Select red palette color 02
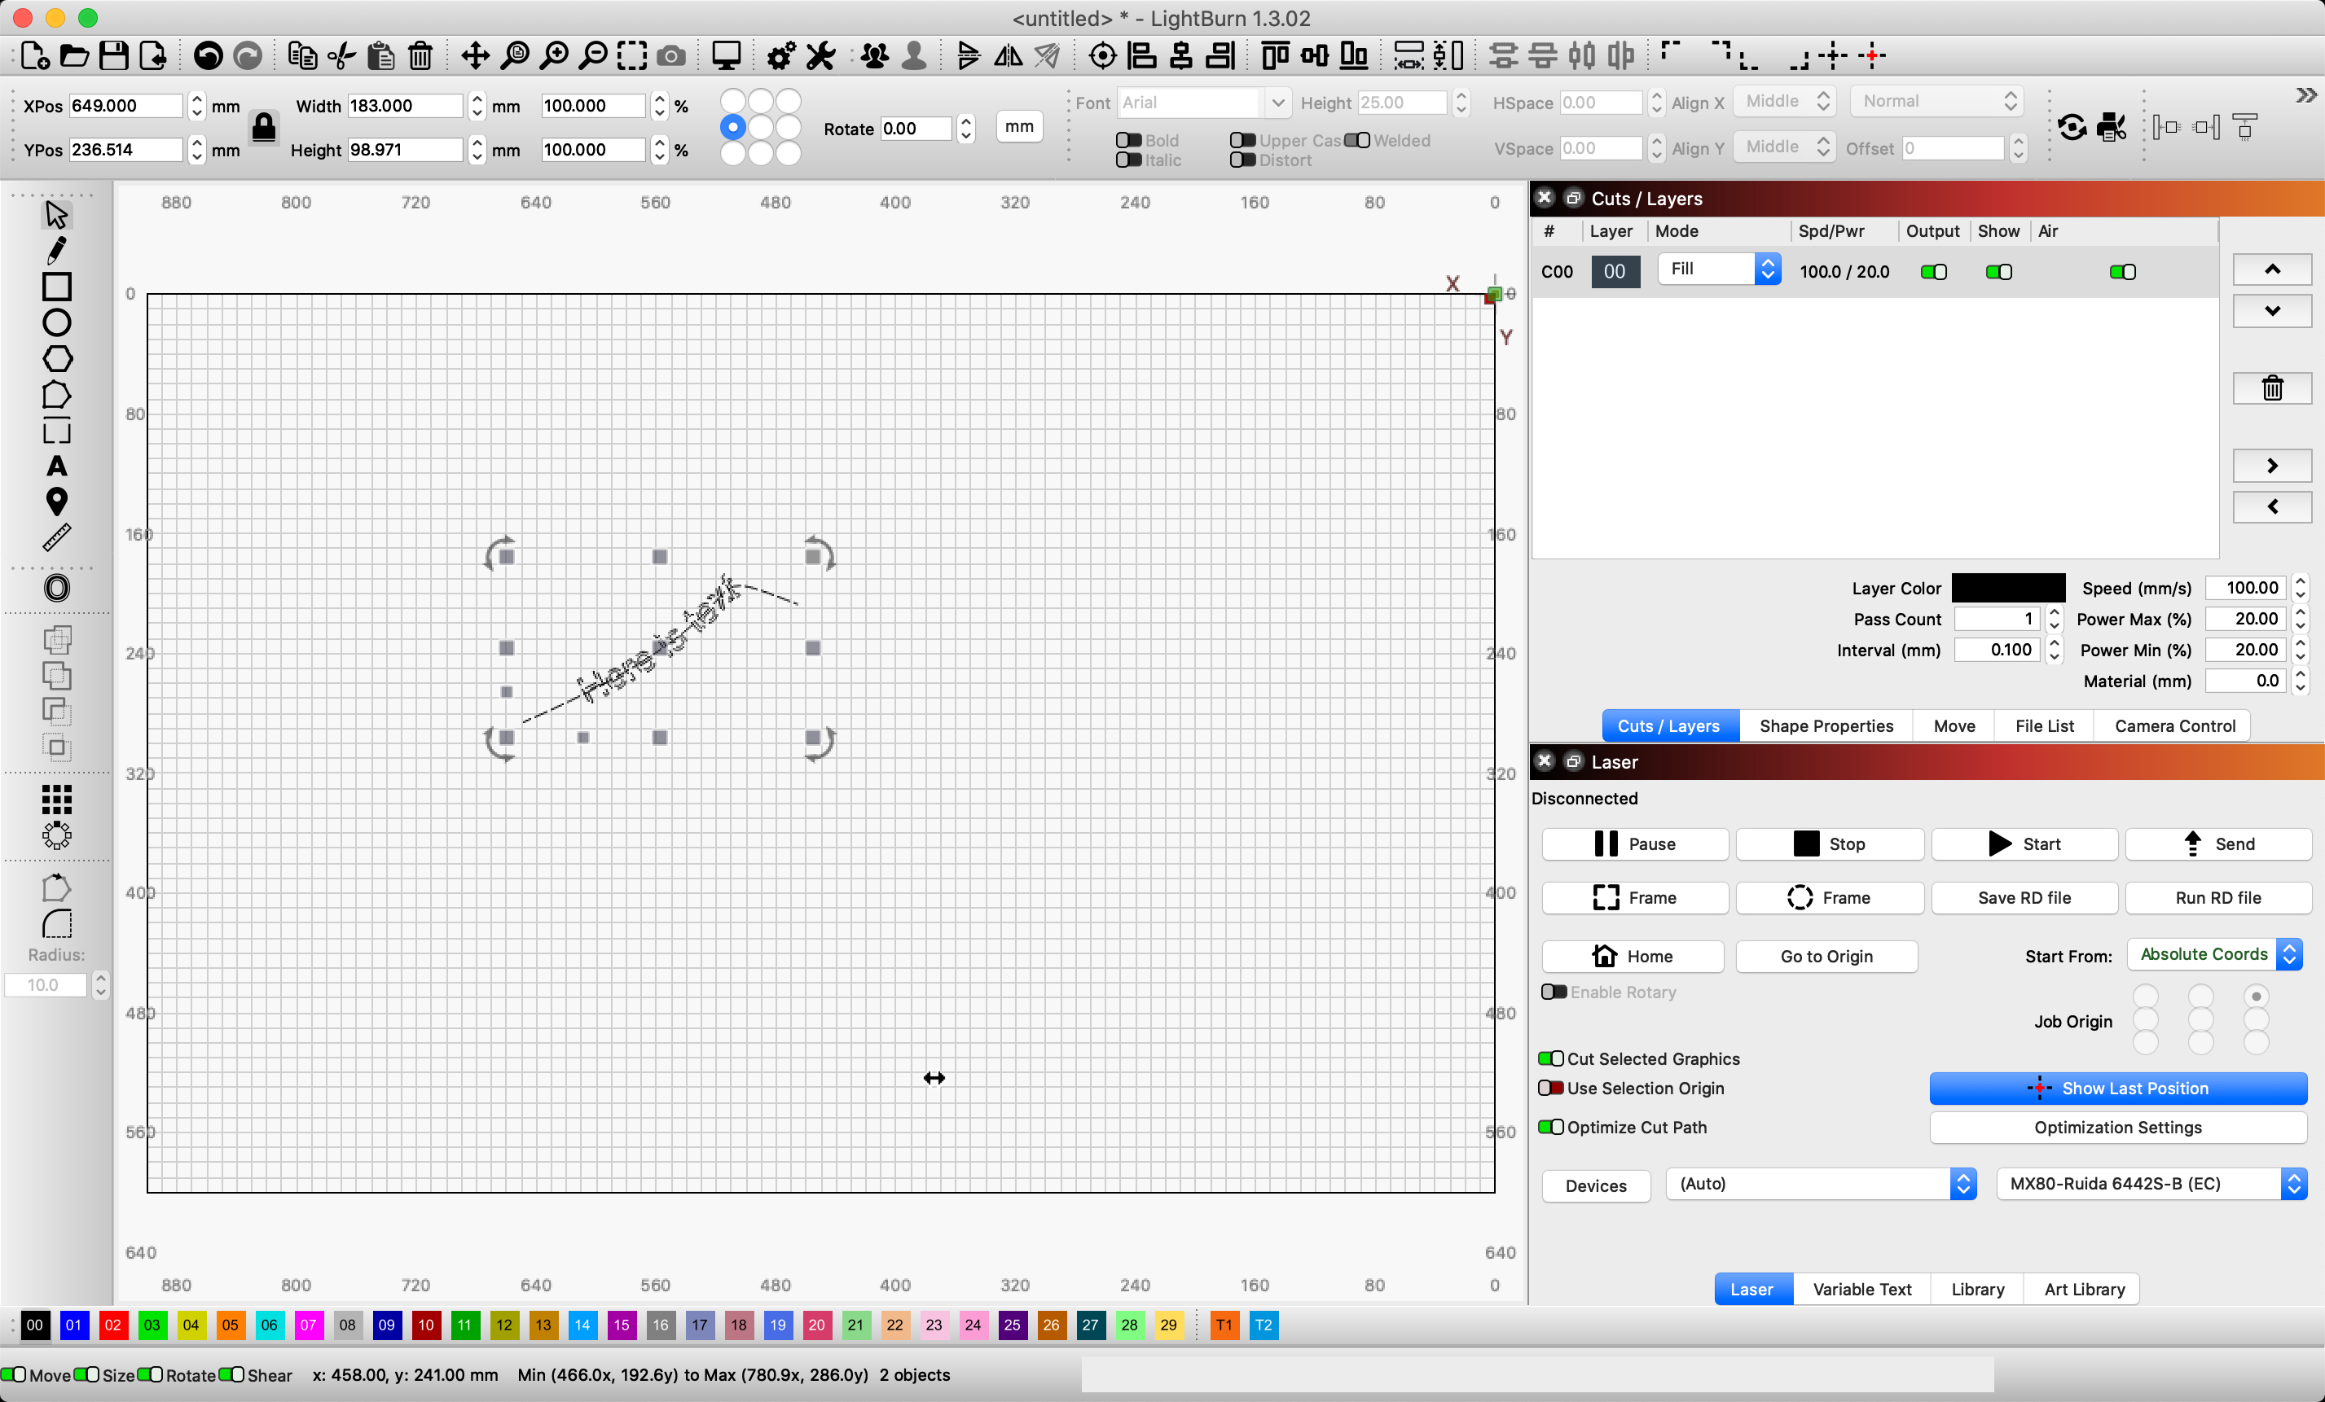Screen dimensions: 2325x1402 point(113,1325)
